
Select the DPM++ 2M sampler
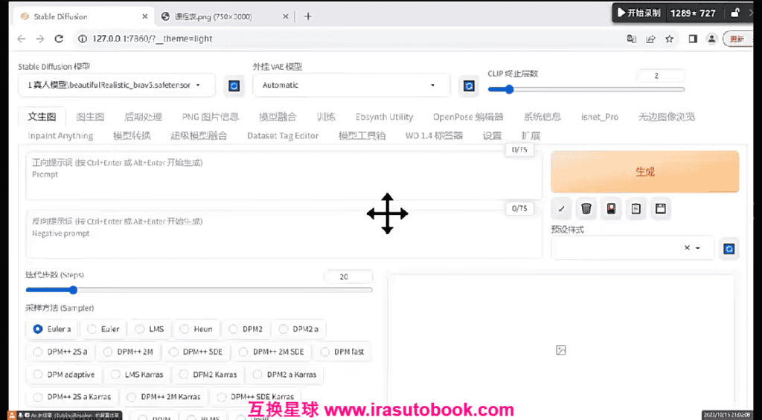point(129,352)
